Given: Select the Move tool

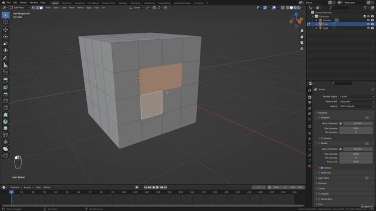Looking at the screenshot, I should pyautogui.click(x=5, y=30).
